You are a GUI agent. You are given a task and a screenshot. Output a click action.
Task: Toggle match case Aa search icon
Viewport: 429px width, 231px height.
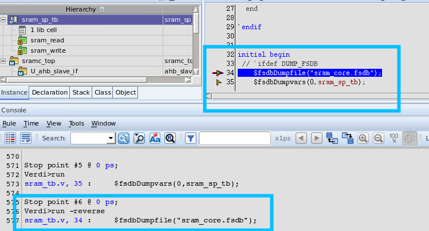(155, 138)
